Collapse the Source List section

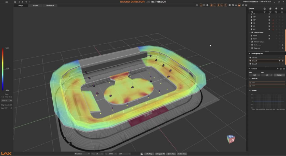tap(250, 78)
